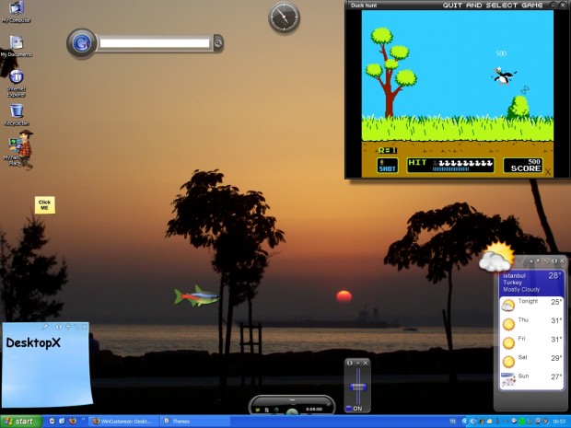Click the analog clock widget

click(x=284, y=17)
